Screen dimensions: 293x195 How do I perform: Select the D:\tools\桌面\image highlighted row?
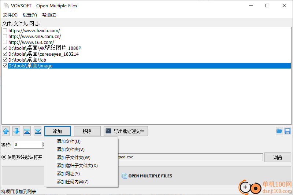149,66
